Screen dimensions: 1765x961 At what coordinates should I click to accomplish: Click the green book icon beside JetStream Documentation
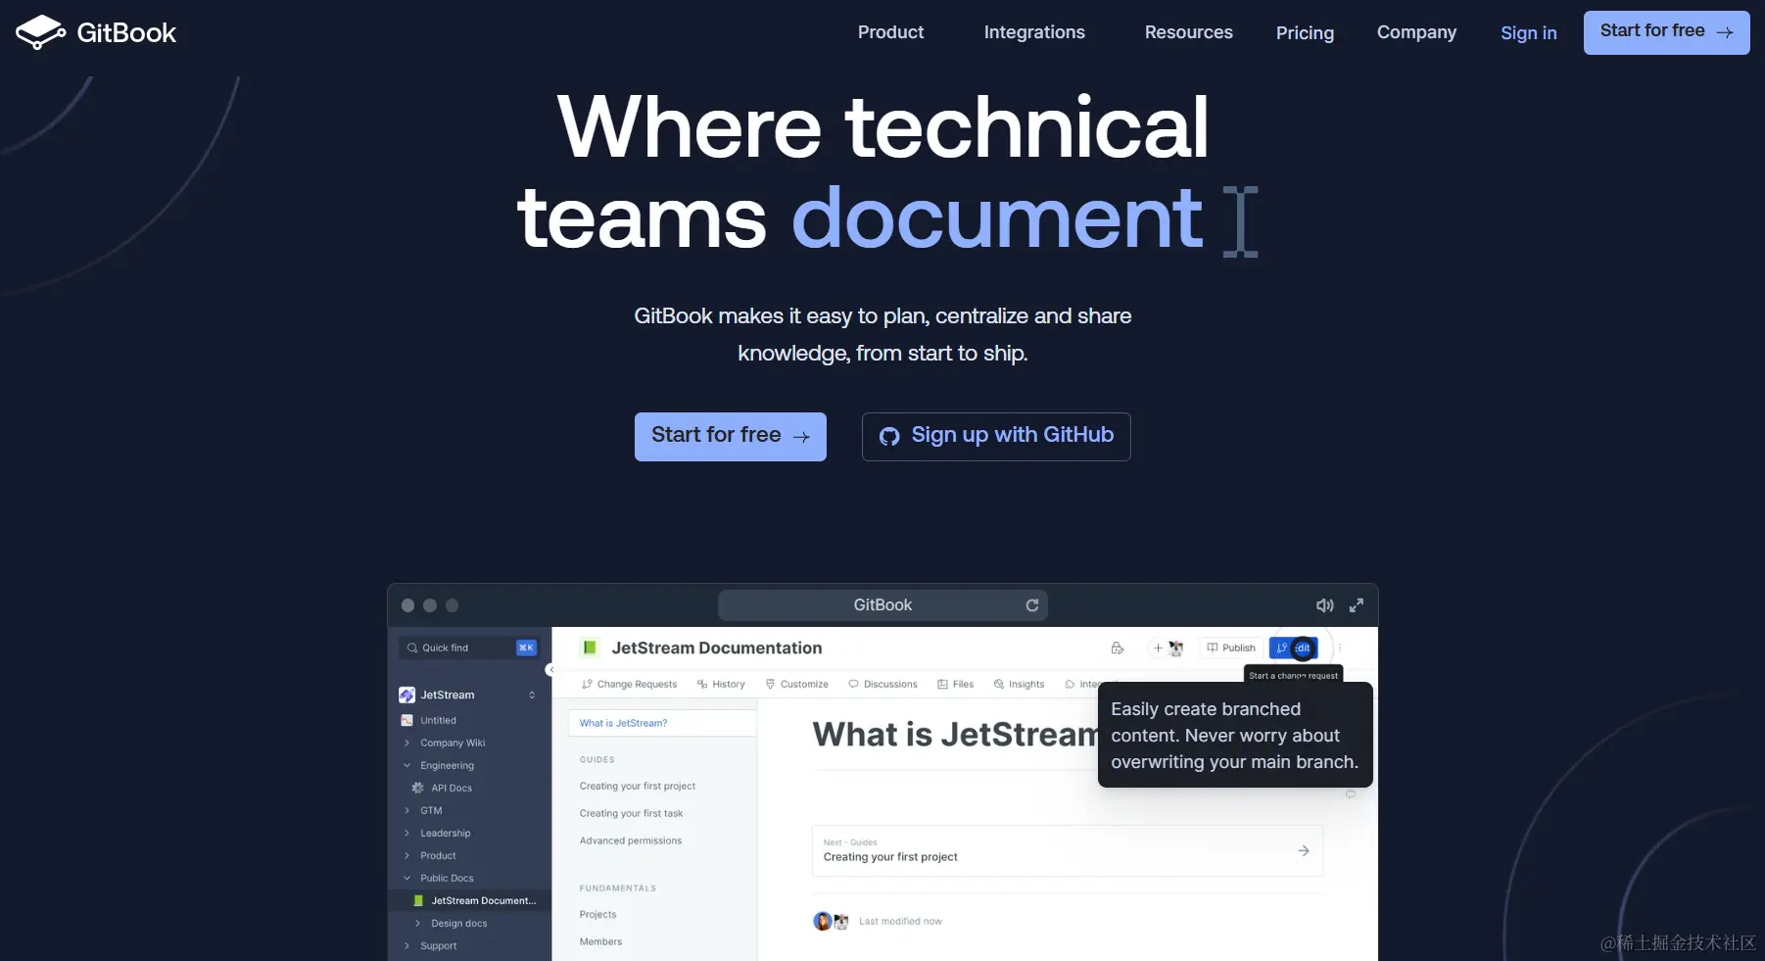590,648
